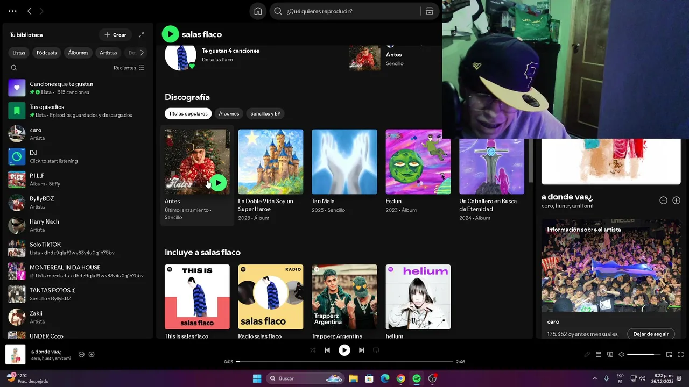
Task: Open the Canciones que te gustan playlist
Action: point(78,88)
